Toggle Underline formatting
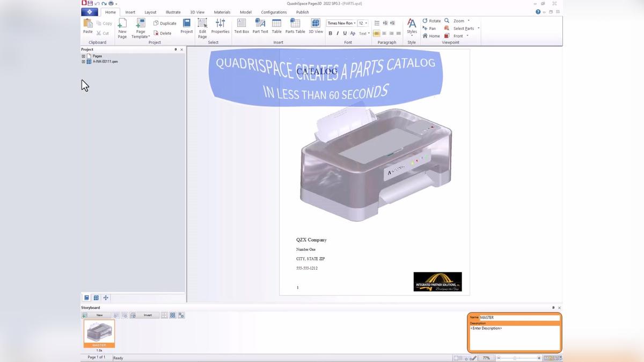This screenshot has width=644, height=362. 345,33
